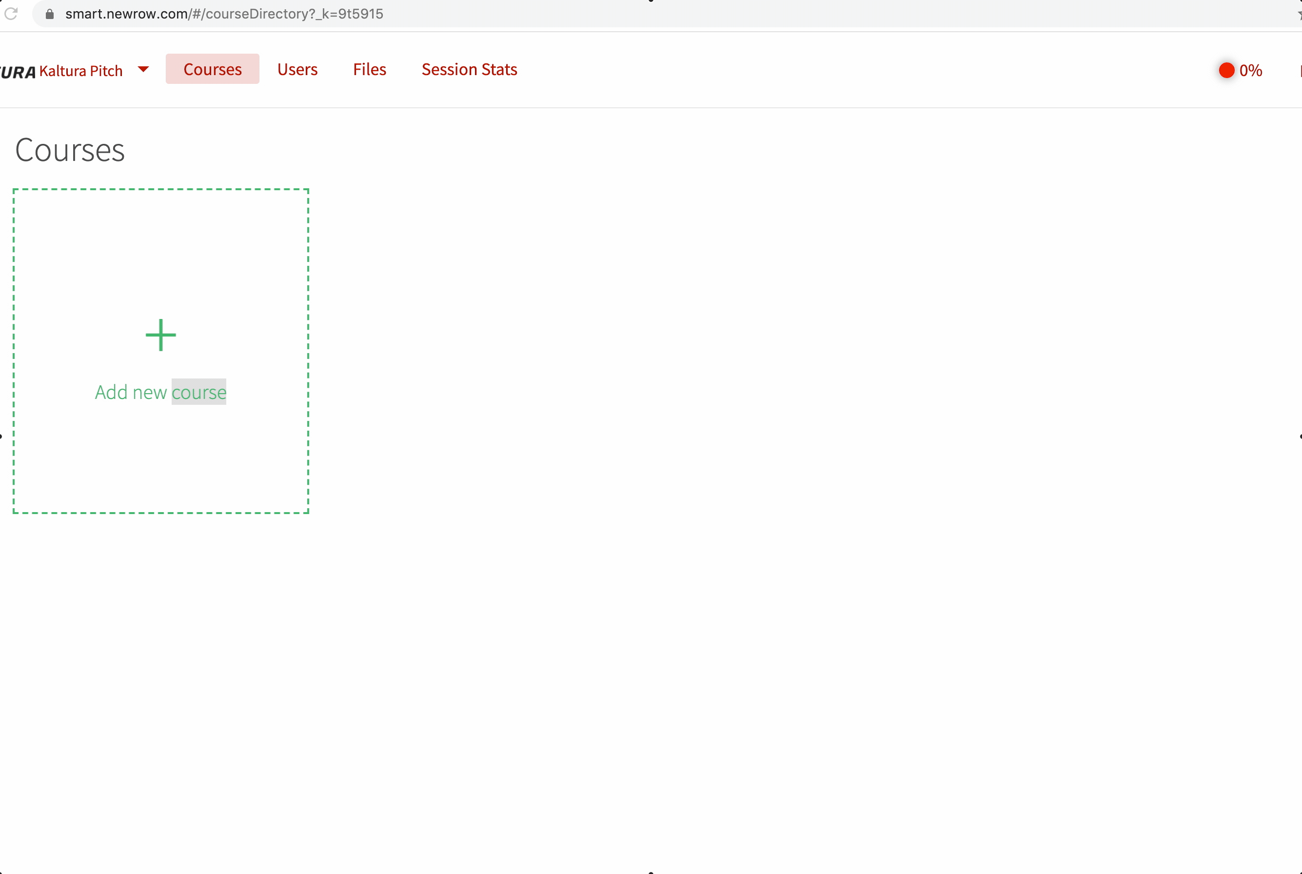Click the cut-off red item right of 0%
Screen dimensions: 1302x874
[1300, 71]
